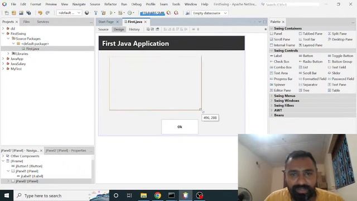Expand the Swing Menus palette section

[272, 95]
